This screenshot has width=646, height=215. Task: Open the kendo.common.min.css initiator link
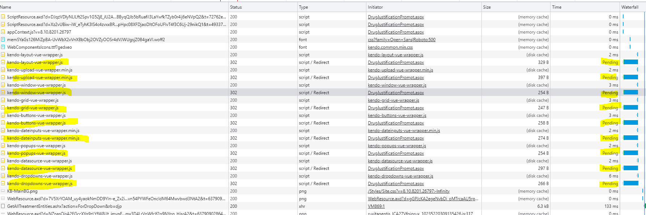point(390,47)
